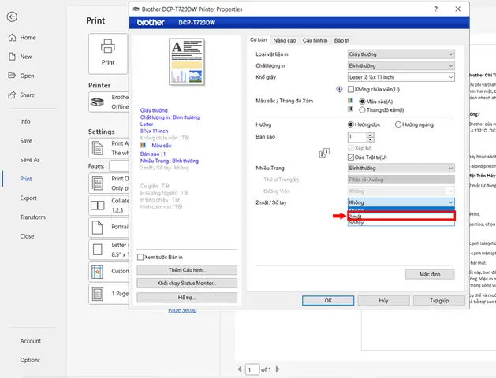Click Mặc định default button
This screenshot has height=378, width=496.
click(430, 274)
